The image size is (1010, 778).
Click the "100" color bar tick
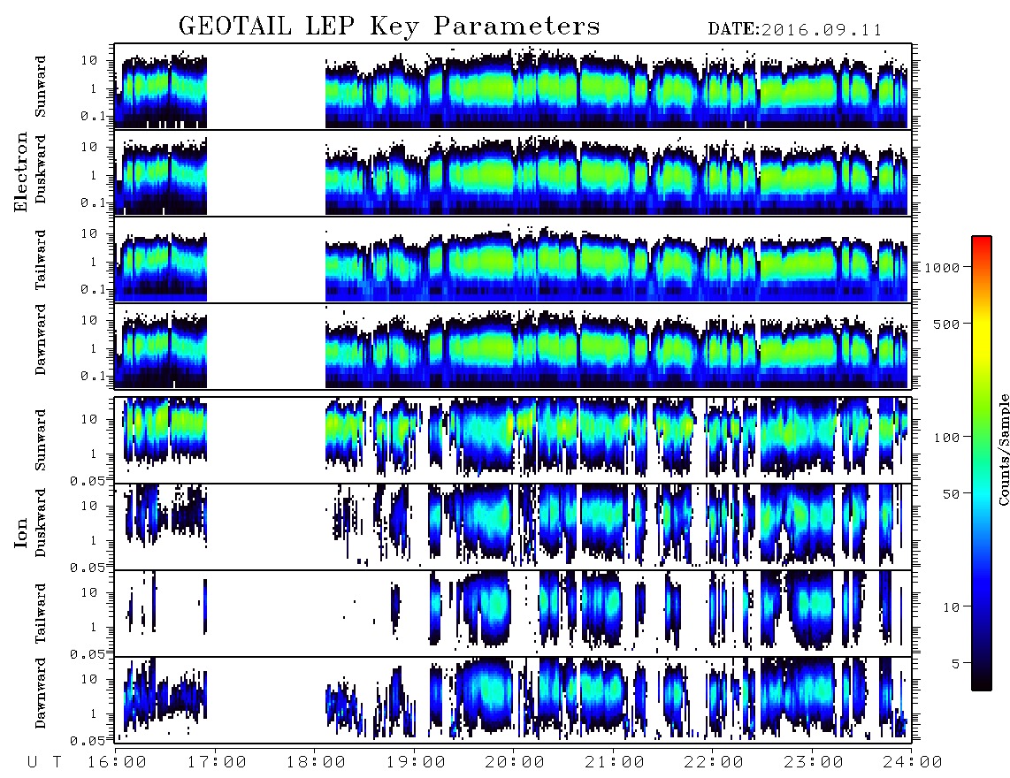point(947,438)
